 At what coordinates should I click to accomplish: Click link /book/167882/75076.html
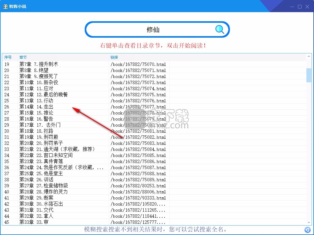(x=138, y=101)
